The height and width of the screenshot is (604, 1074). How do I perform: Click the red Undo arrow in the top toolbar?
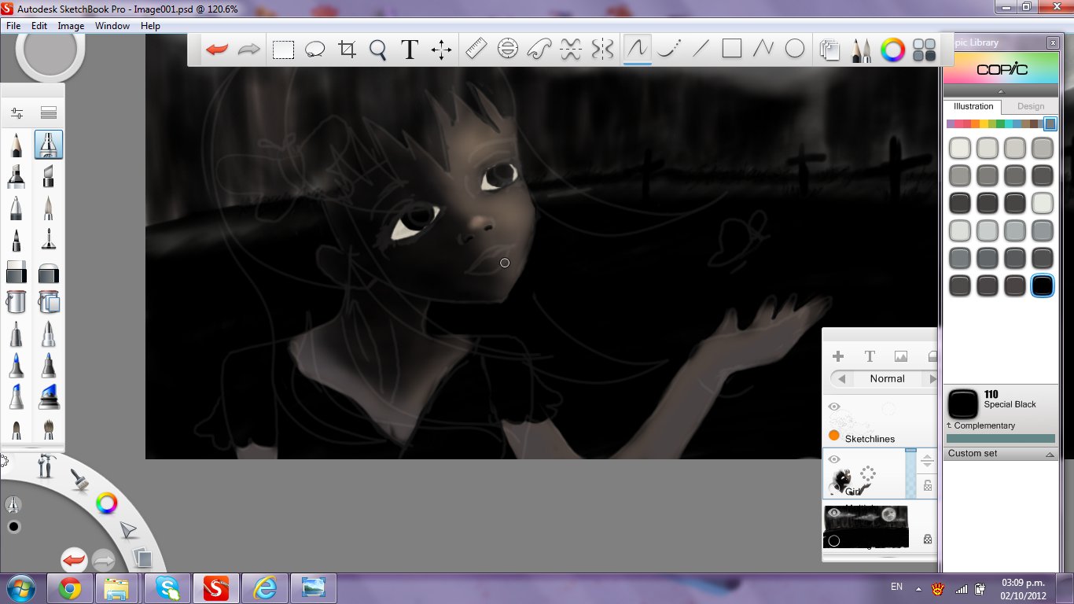pos(216,50)
